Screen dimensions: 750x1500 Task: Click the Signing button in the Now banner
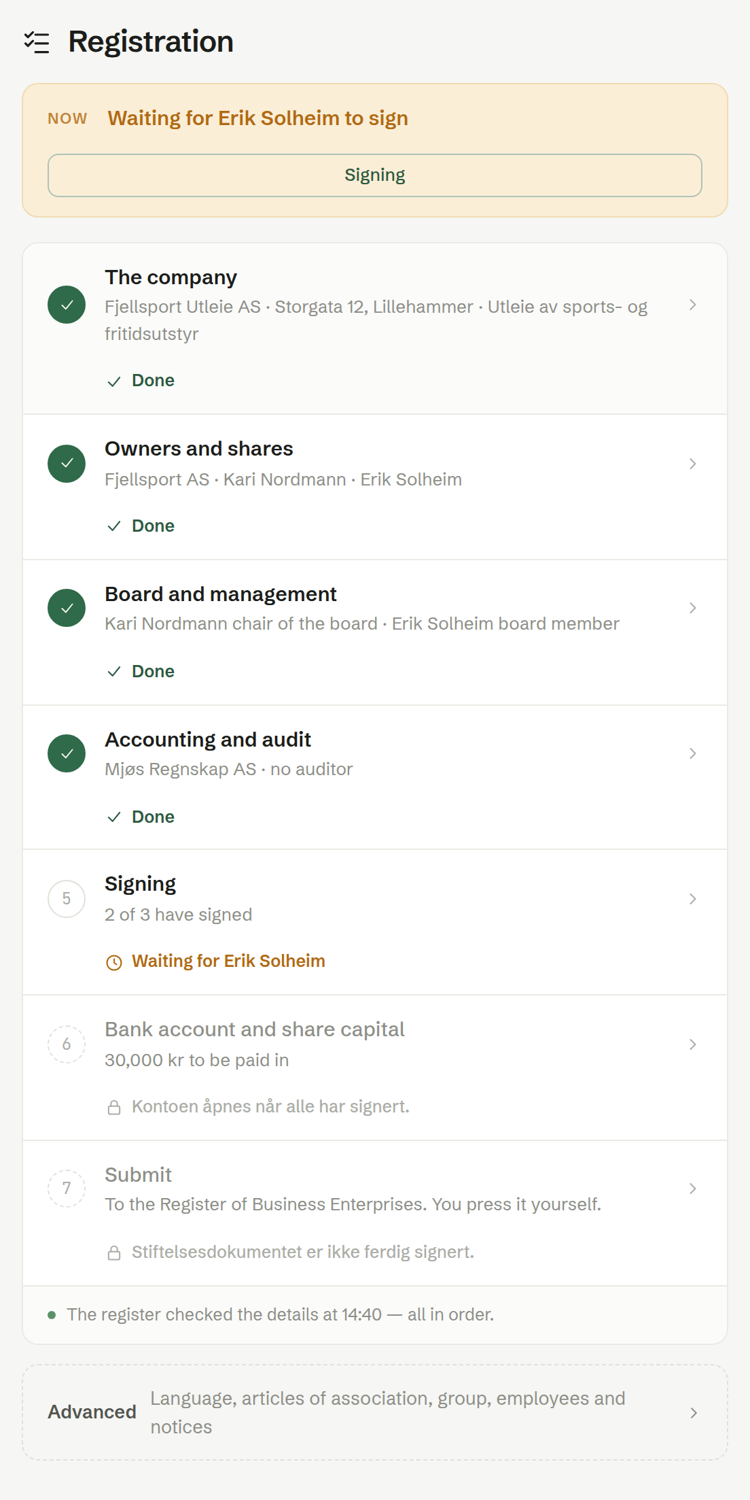375,175
